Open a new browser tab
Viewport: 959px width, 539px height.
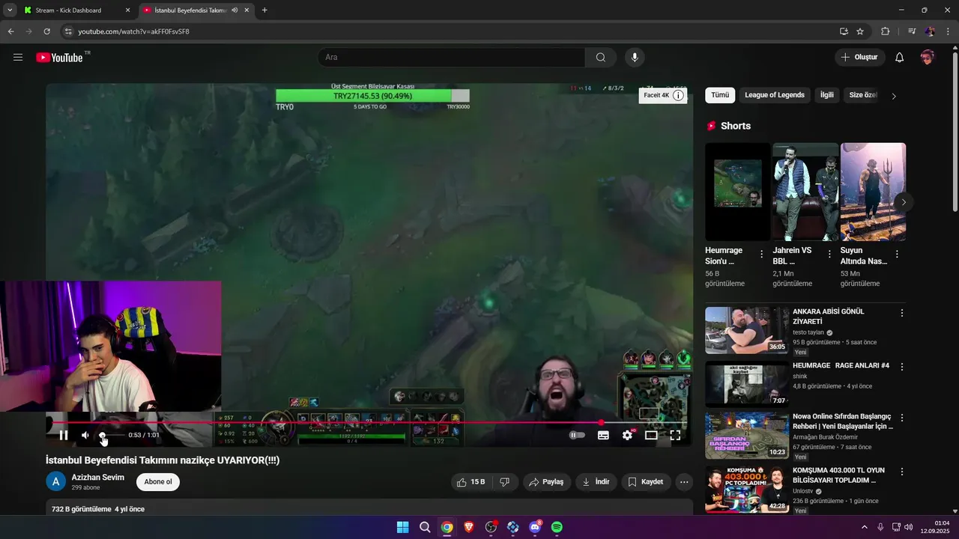264,10
